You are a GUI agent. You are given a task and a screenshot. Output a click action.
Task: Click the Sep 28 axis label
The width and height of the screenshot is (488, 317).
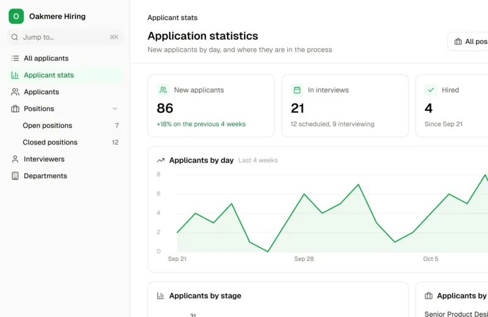tap(304, 259)
